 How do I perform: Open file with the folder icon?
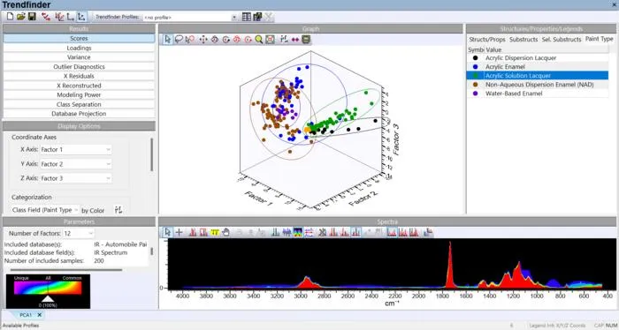(21, 17)
